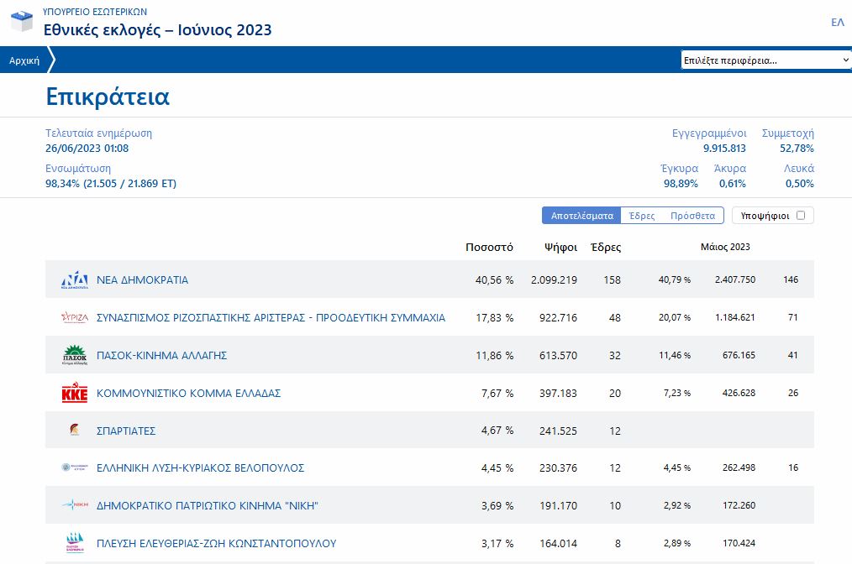Click the Ελληνική Λύση party logo
The width and height of the screenshot is (852, 564).
pos(75,467)
